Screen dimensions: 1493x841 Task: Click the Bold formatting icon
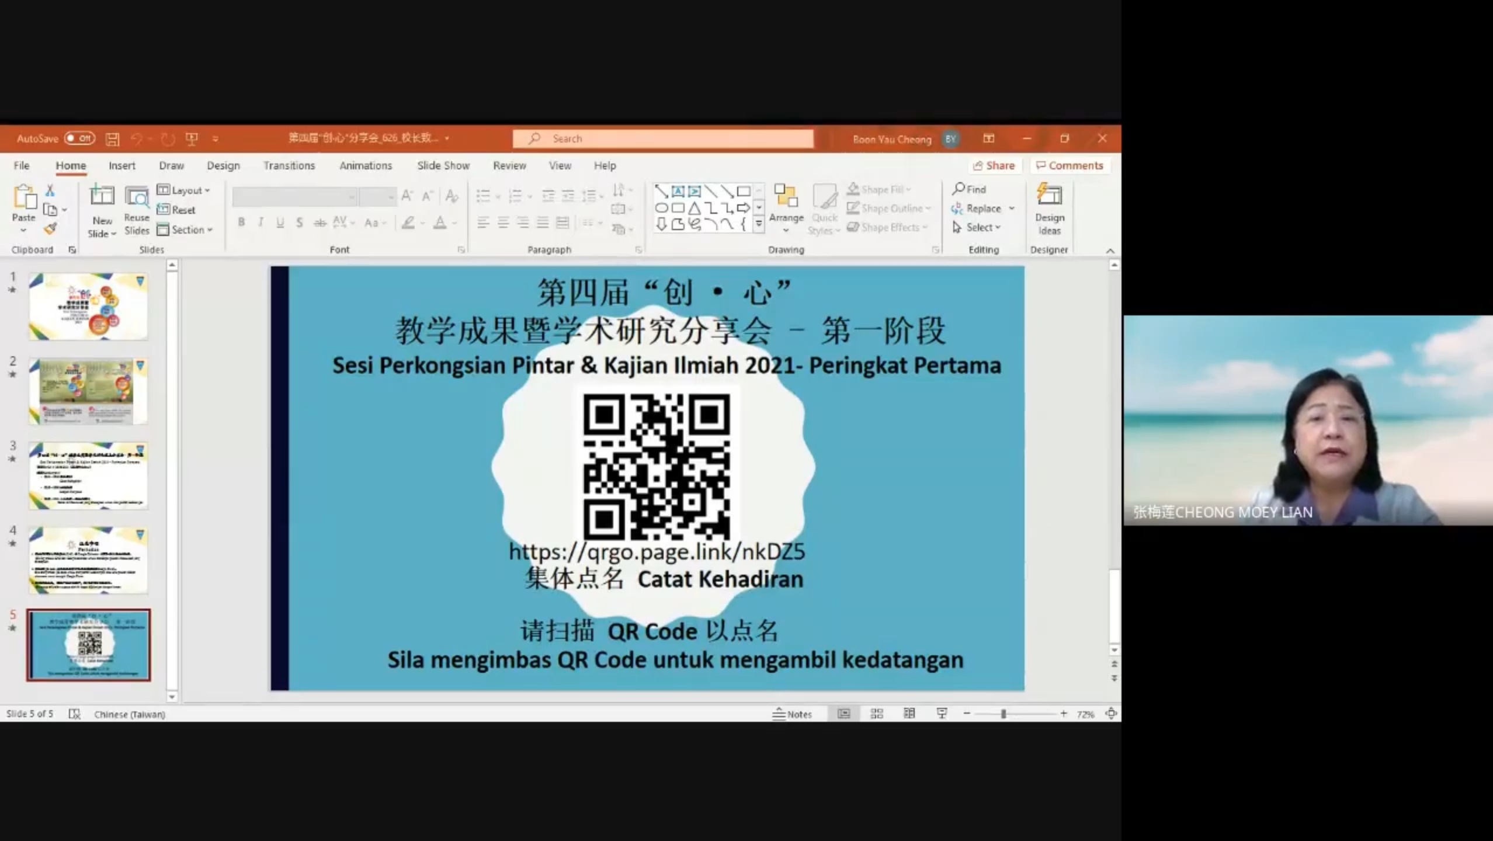click(241, 223)
